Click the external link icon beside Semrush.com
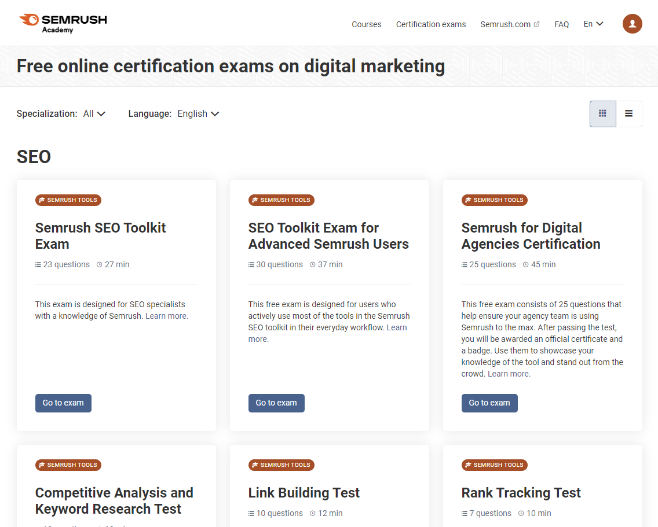 coord(536,24)
